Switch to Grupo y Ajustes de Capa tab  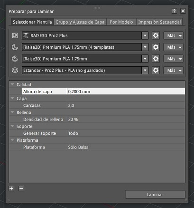(x=80, y=22)
